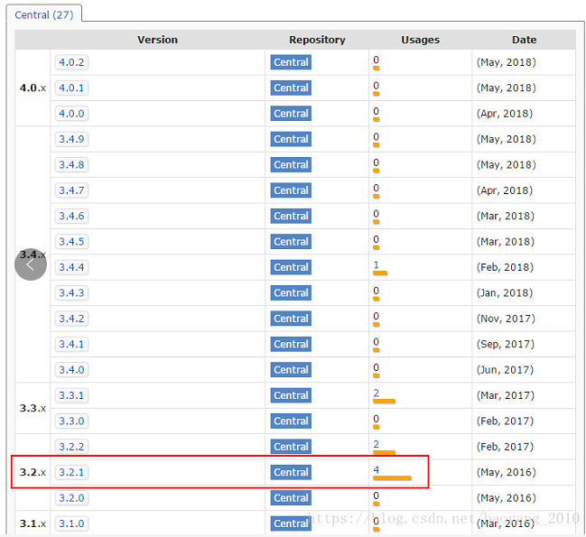Open version 3.4.1 link
This screenshot has width=586, height=537.
pyautogui.click(x=71, y=344)
